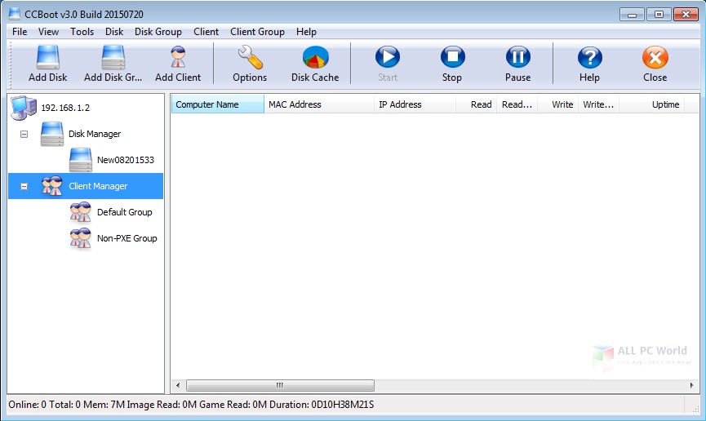Viewport: 706px width, 421px height.
Task: Close the CCBoot window via title bar
Action: [x=686, y=15]
